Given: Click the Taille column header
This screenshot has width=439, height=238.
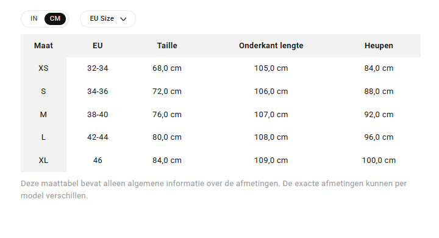Looking at the screenshot, I should (x=167, y=46).
